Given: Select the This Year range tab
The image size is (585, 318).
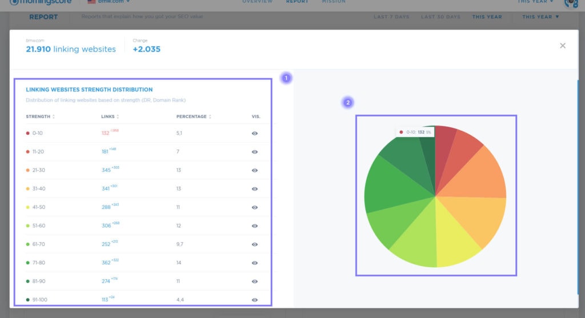Looking at the screenshot, I should (487, 17).
